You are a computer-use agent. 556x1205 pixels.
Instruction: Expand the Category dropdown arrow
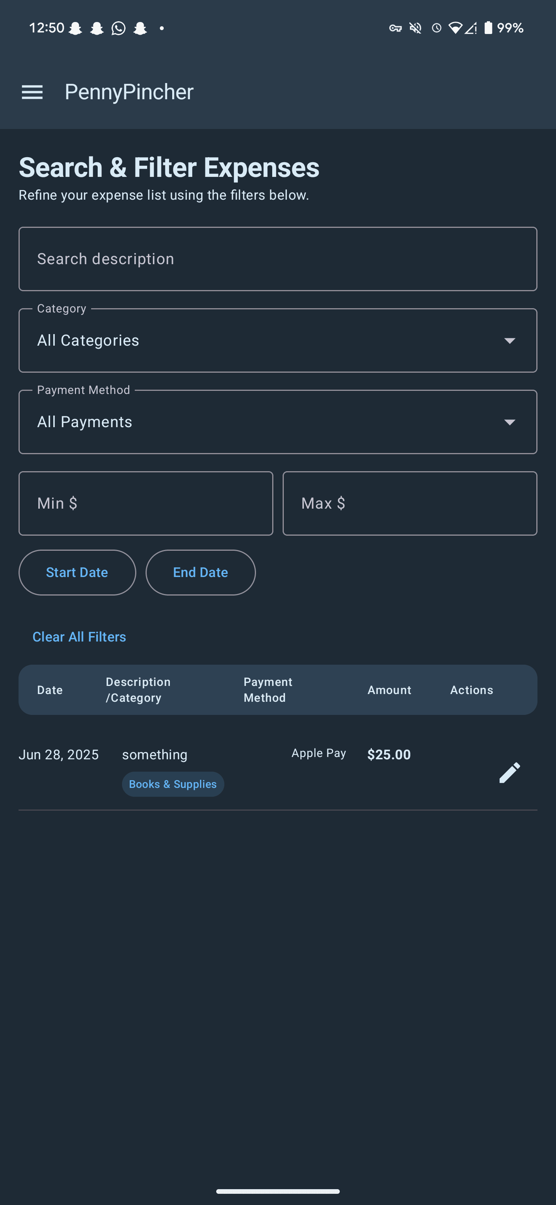[509, 341]
